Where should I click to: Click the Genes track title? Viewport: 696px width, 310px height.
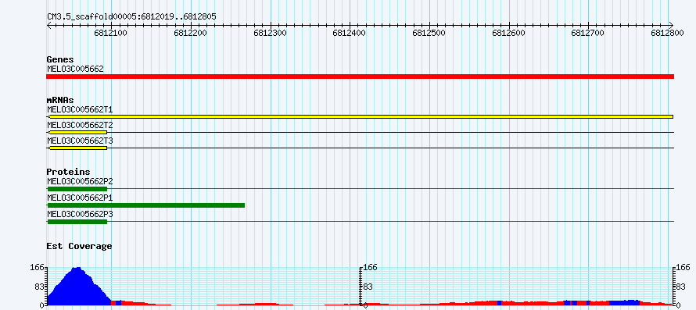[60, 59]
